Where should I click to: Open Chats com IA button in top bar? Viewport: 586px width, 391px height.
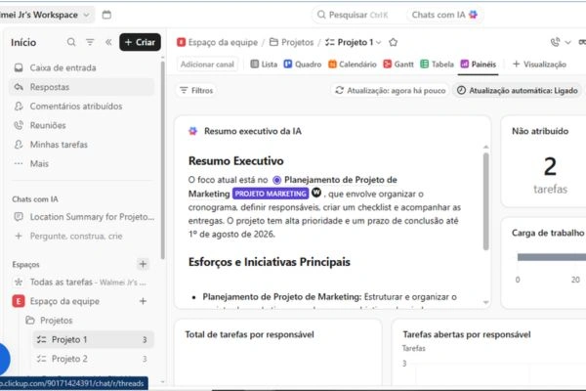coord(444,15)
